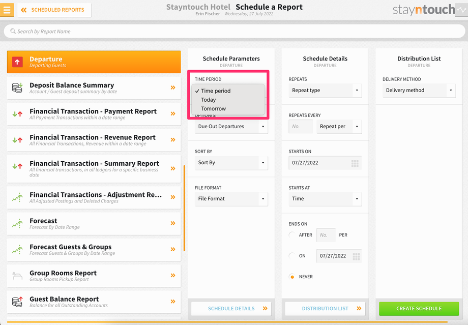Image resolution: width=468 pixels, height=325 pixels.
Task: Click the Adjustment Report chart icon
Action: [17, 197]
